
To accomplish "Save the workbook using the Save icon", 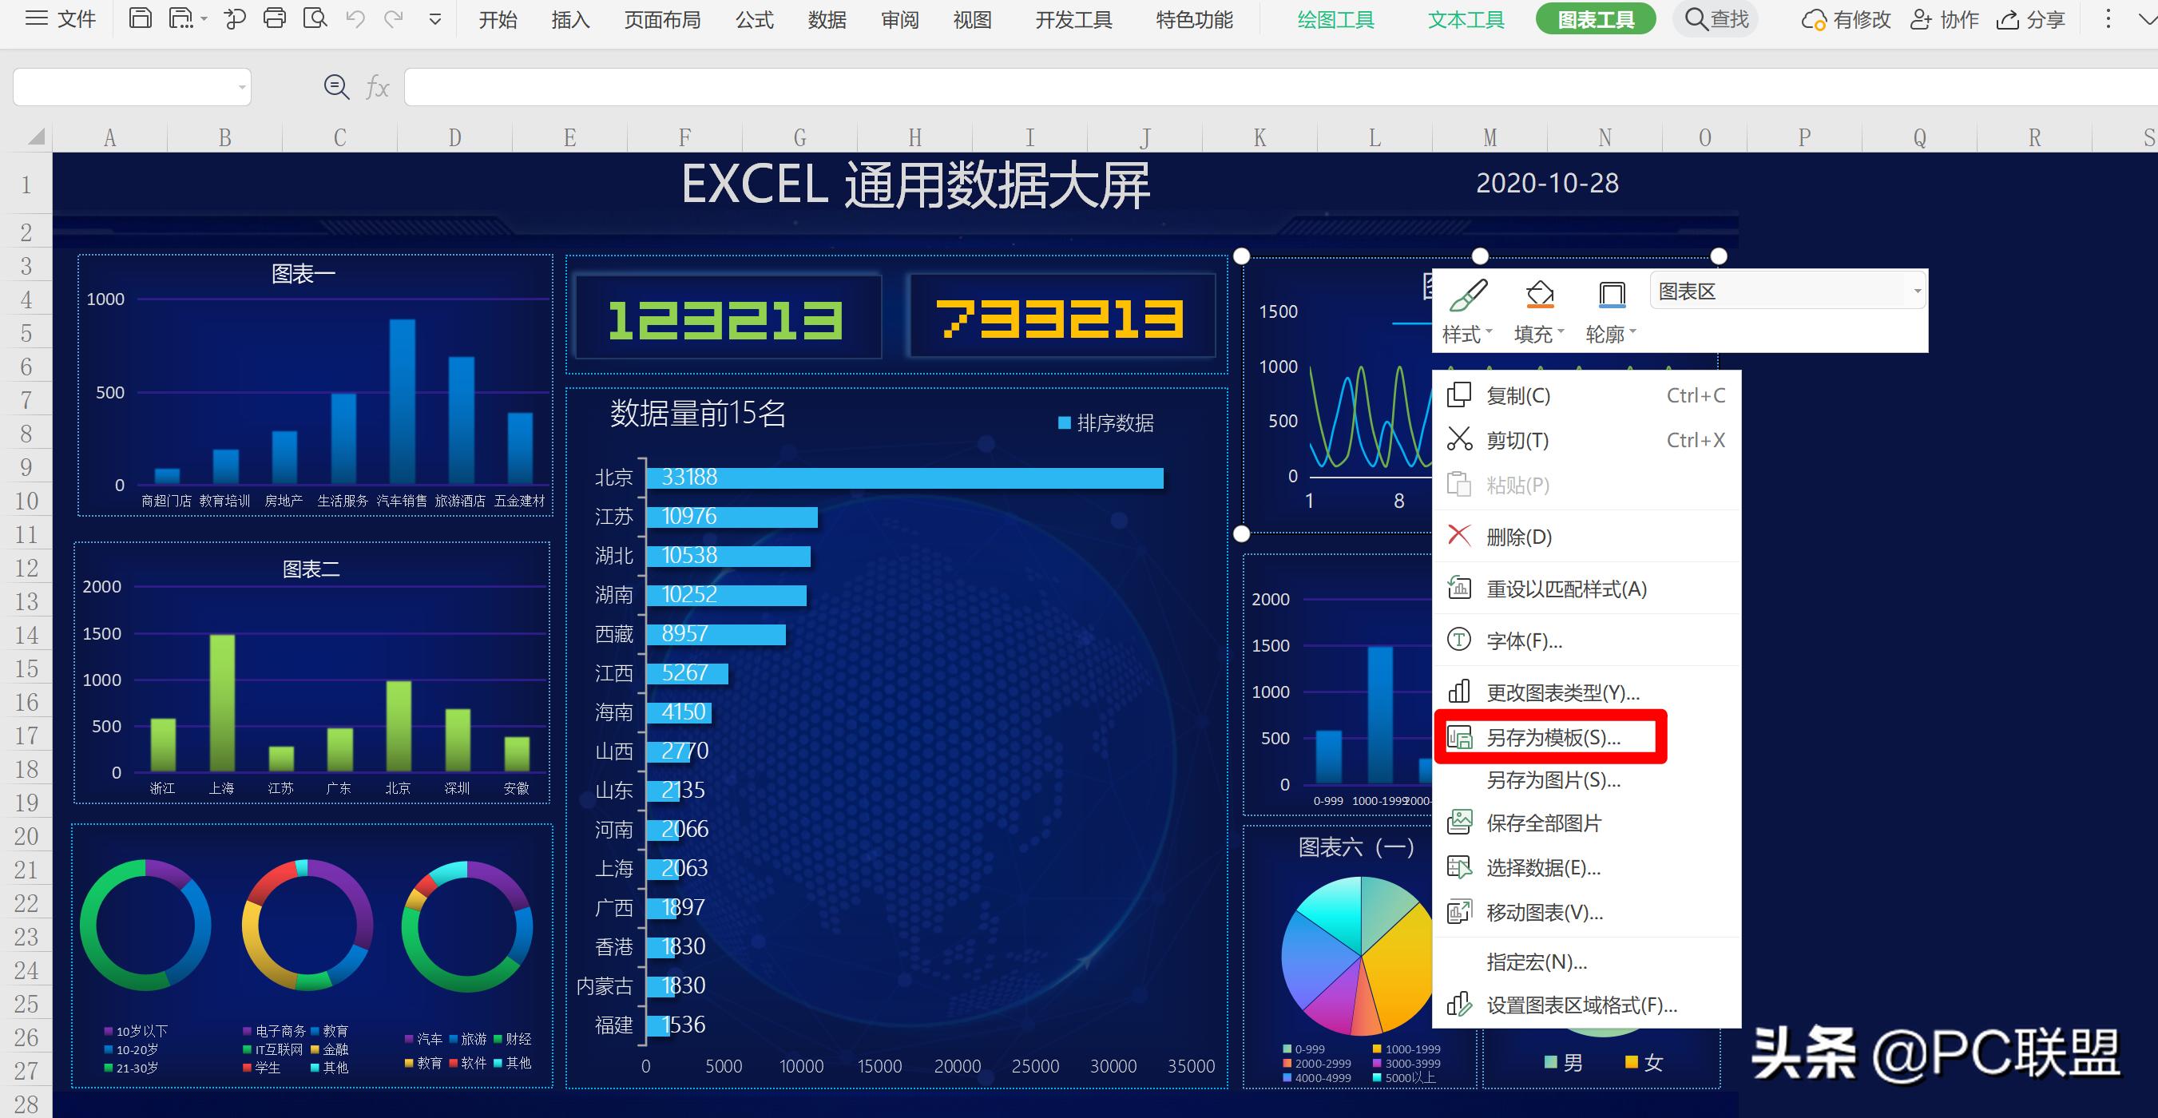I will [x=140, y=18].
